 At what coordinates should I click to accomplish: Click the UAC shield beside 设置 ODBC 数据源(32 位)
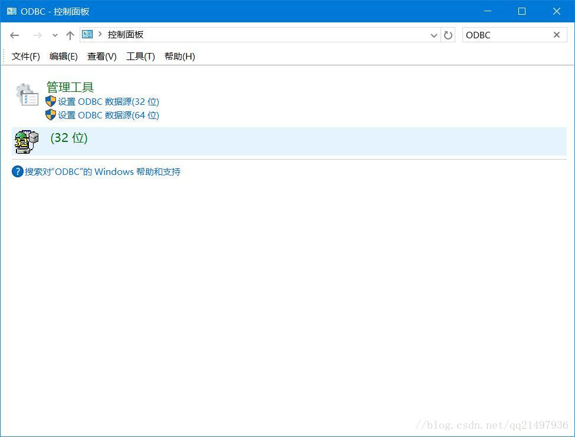(51, 101)
